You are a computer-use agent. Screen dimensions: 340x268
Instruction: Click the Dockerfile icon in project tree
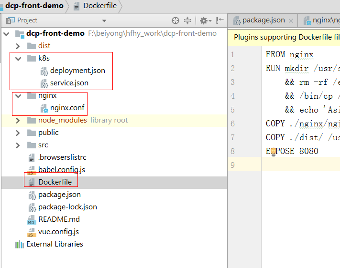coord(32,182)
